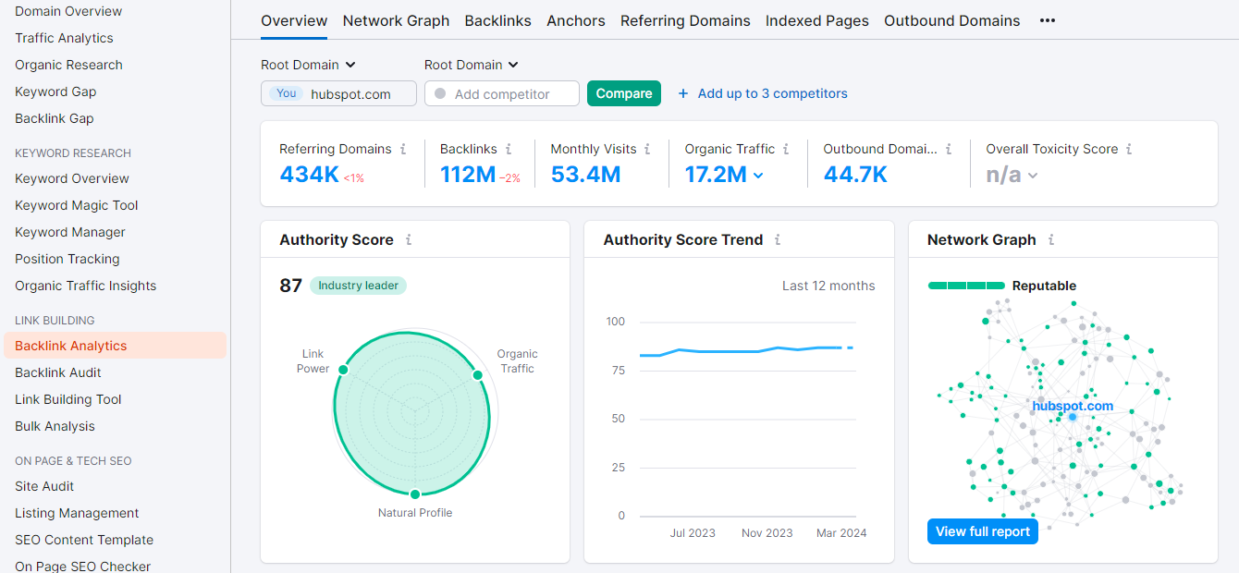1239x573 pixels.
Task: Click the info icon beside Monthly Visits
Action: [x=647, y=149]
